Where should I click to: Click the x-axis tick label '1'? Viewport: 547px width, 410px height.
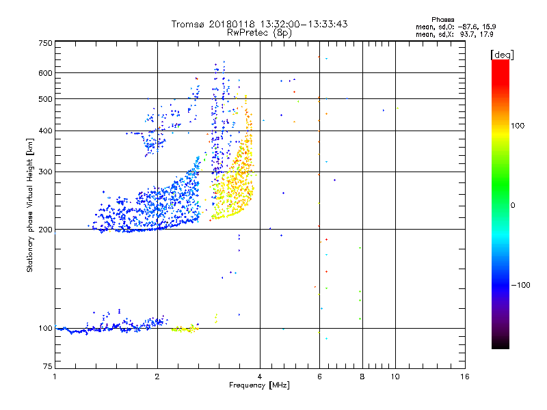pyautogui.click(x=55, y=377)
